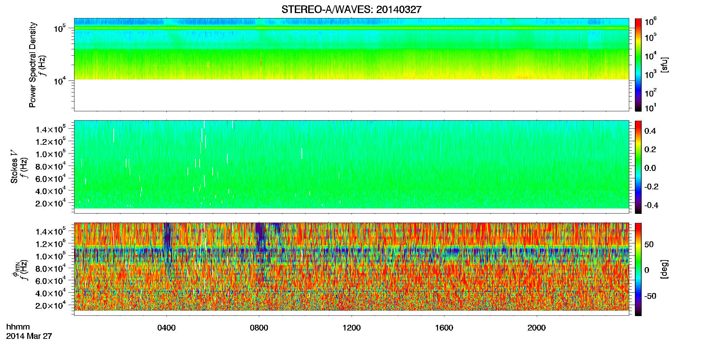Click the hhmm time format label
The width and height of the screenshot is (703, 362).
[x=18, y=327]
